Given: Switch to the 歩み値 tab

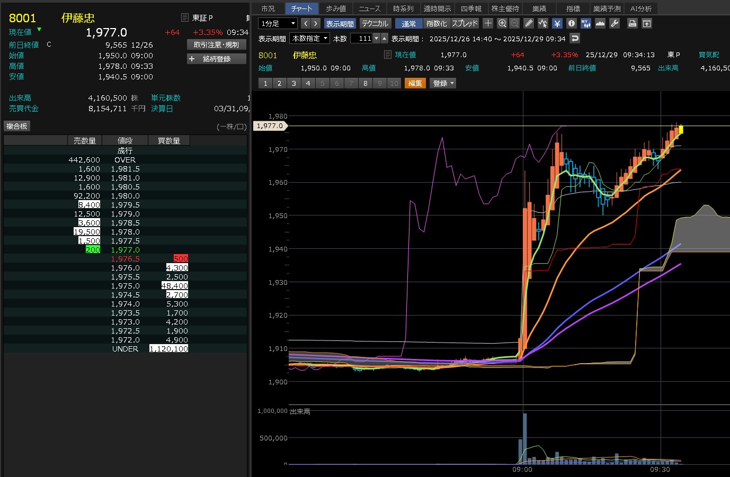Looking at the screenshot, I should [336, 8].
